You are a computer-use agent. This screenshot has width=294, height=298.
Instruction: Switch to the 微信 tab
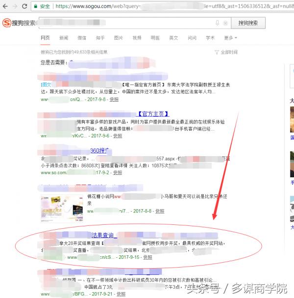point(82,38)
